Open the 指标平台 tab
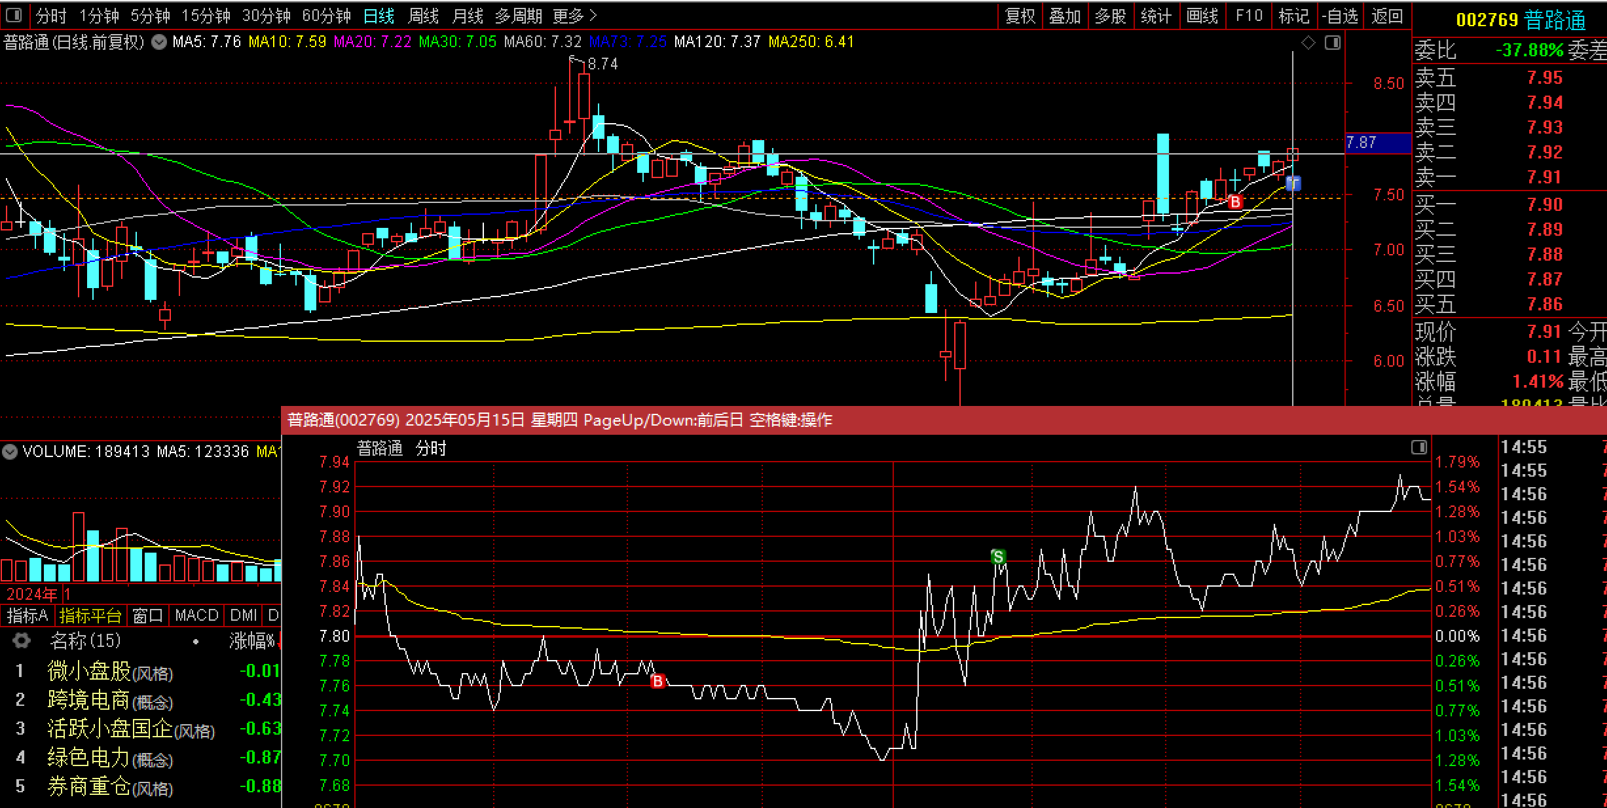The image size is (1607, 808). tap(90, 615)
